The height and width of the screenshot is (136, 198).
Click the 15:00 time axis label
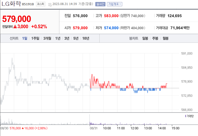[x=176, y=128]
